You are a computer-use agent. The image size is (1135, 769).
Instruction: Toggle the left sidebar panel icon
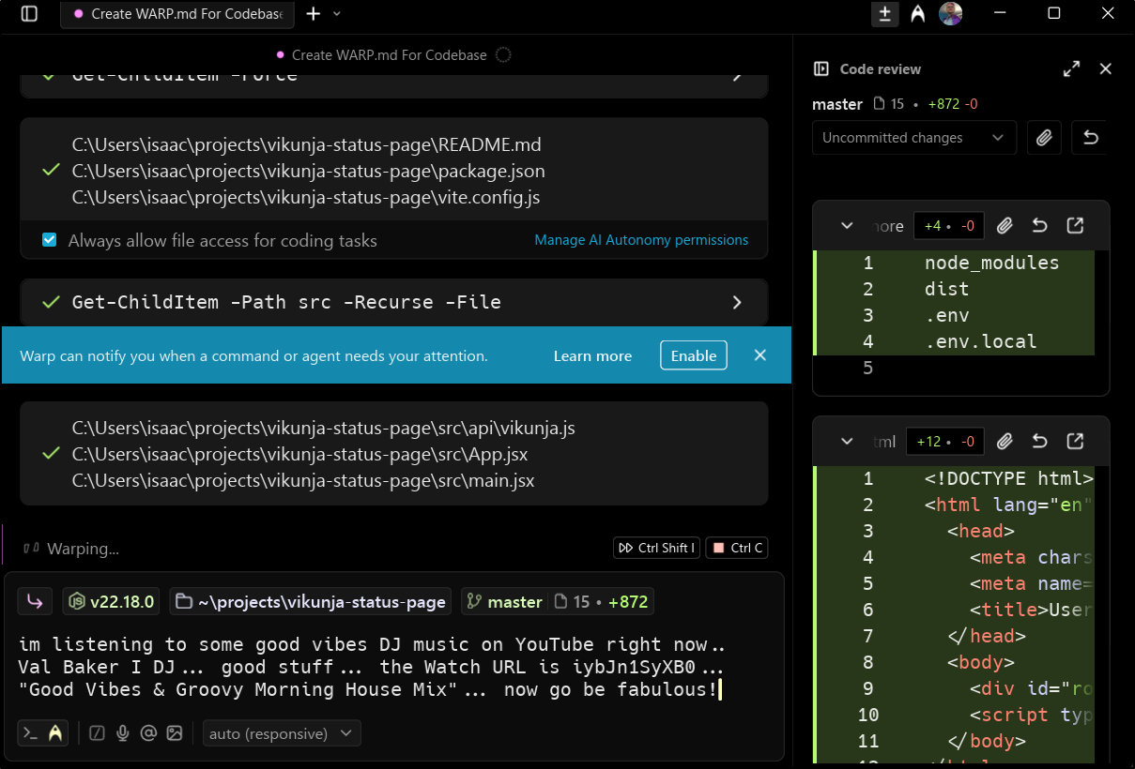29,14
